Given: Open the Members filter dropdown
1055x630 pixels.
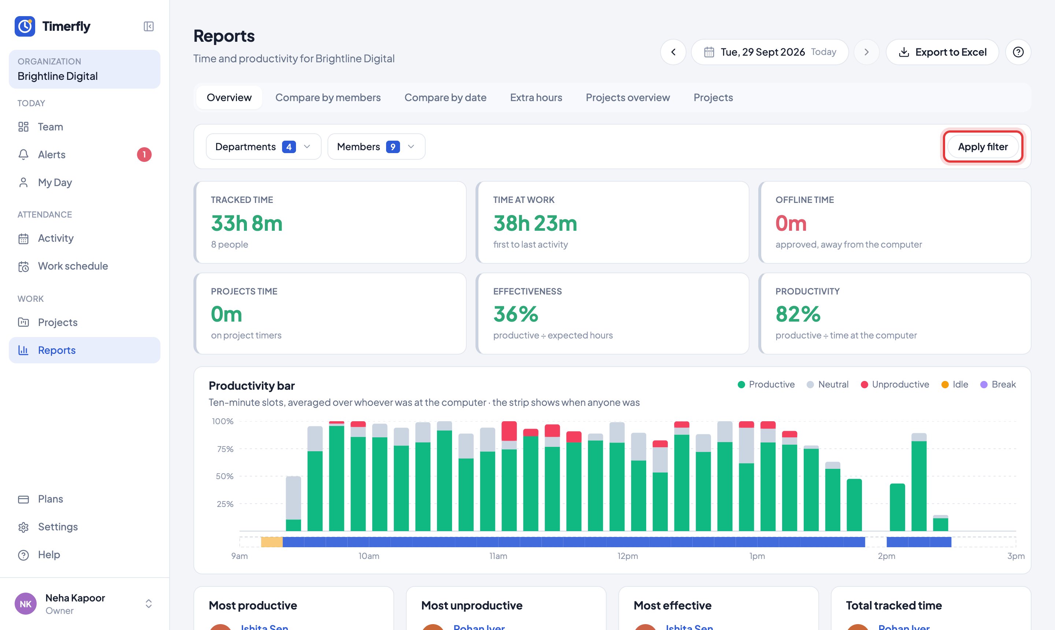Looking at the screenshot, I should tap(376, 147).
